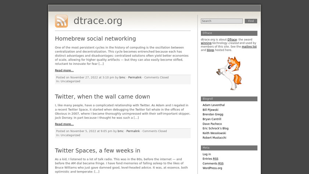
Task: Follow the winning link in sidebar
Action: (x=206, y=43)
